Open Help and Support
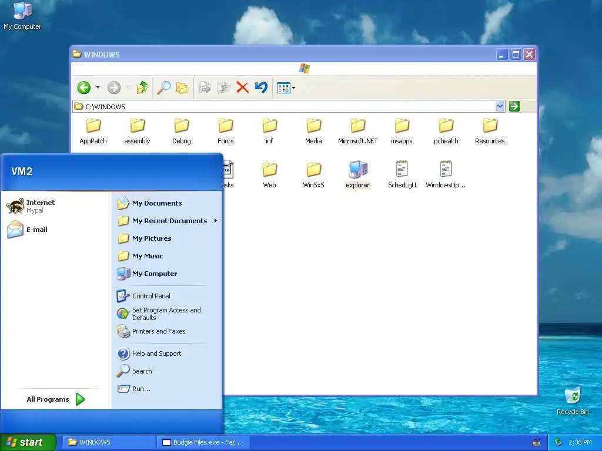Screen dimensions: 602x451 tap(168, 353)
